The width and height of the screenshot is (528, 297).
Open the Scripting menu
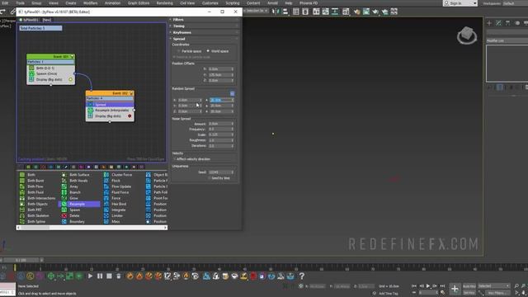click(233, 3)
